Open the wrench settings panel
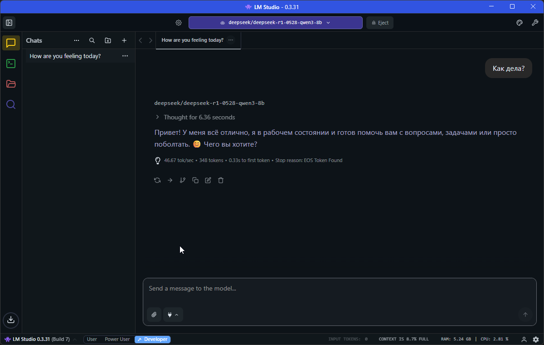 point(535,23)
